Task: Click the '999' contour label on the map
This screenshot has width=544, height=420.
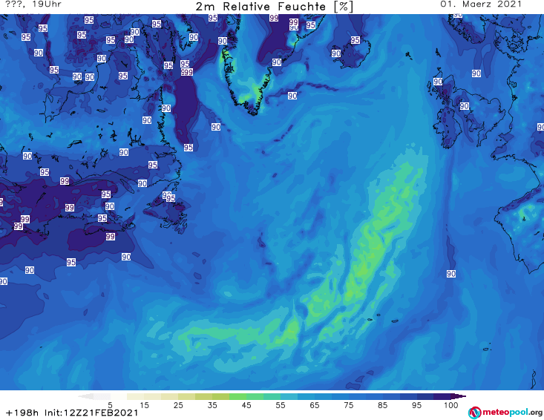Action: tap(187, 72)
